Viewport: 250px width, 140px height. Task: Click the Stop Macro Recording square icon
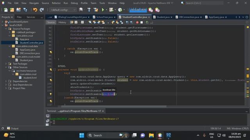point(141,23)
